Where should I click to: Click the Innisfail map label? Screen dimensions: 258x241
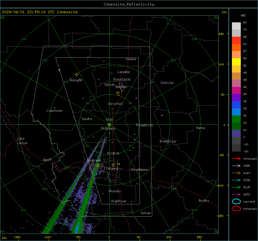(116, 104)
